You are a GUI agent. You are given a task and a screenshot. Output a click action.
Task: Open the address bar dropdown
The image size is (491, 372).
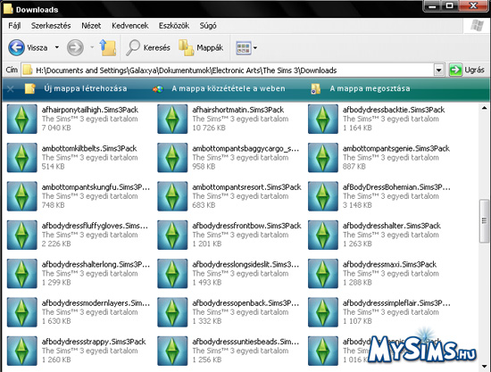[438, 70]
